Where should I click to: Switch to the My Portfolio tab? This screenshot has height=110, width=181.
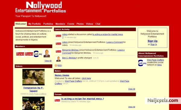pyautogui.click(x=35, y=24)
